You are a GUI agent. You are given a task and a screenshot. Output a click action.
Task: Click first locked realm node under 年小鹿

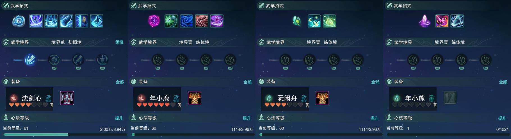click(158, 60)
